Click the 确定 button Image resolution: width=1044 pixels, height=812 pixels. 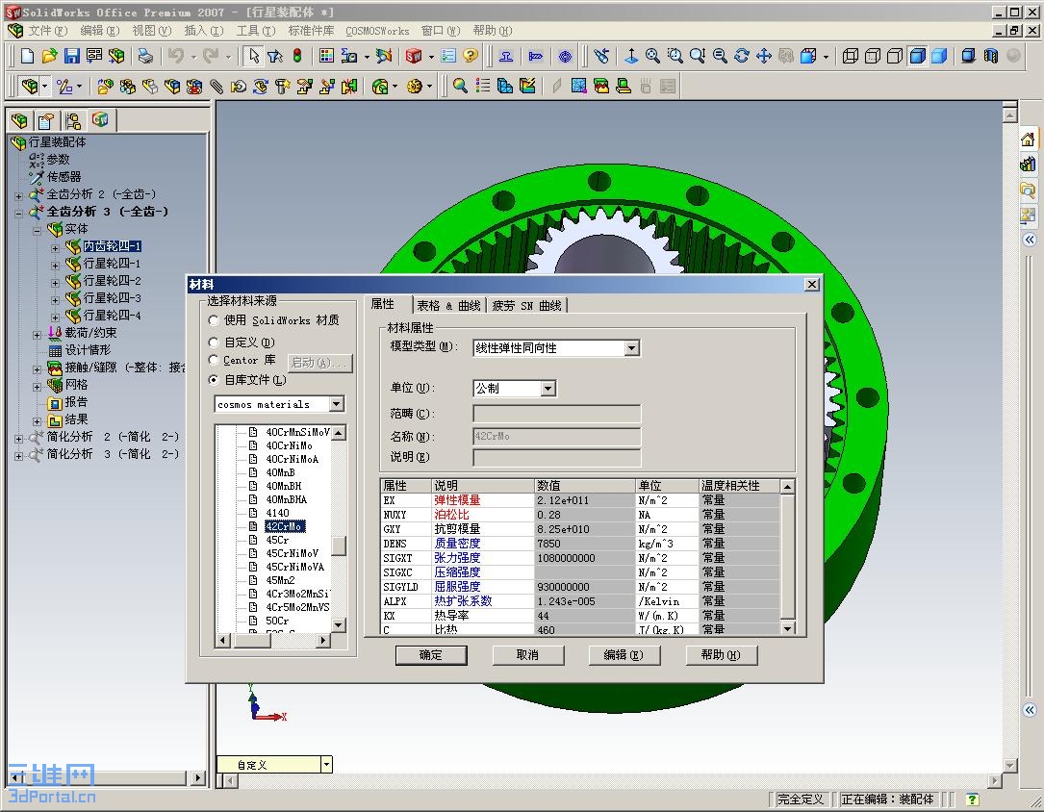coord(431,655)
